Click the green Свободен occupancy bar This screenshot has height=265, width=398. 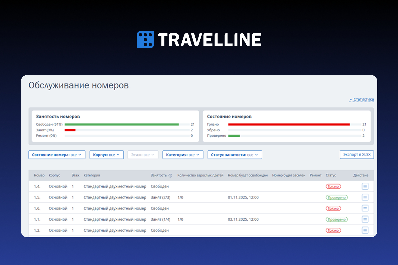click(122, 124)
